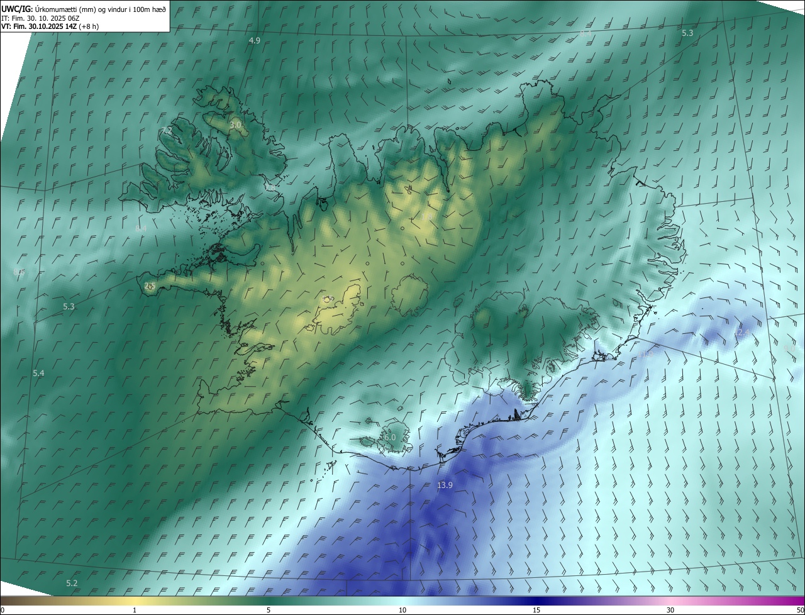This screenshot has height=615, width=805.
Task: Click the 5.3 value in the northeast corner
Action: [x=687, y=33]
